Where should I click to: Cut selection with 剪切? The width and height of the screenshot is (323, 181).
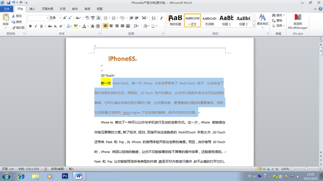click(17, 16)
